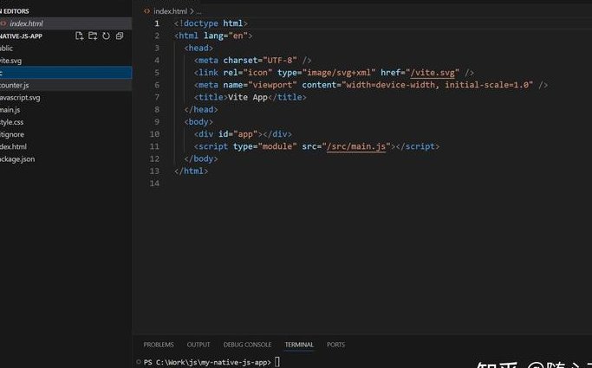Open the Ports panel tab
The width and height of the screenshot is (592, 368).
pyautogui.click(x=335, y=345)
